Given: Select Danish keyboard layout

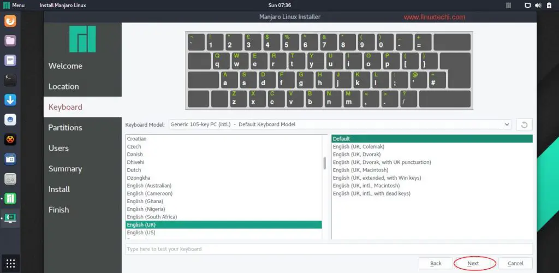Looking at the screenshot, I should (x=223, y=155).
